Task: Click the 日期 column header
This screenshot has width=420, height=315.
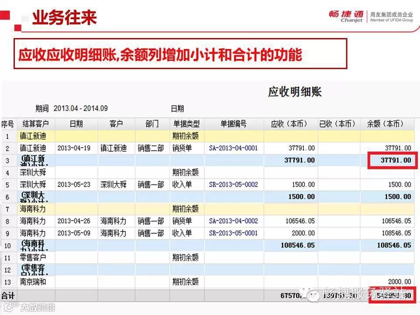Action: point(76,124)
